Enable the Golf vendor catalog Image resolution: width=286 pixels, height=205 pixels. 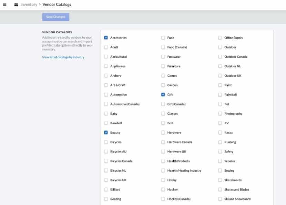[163, 123]
